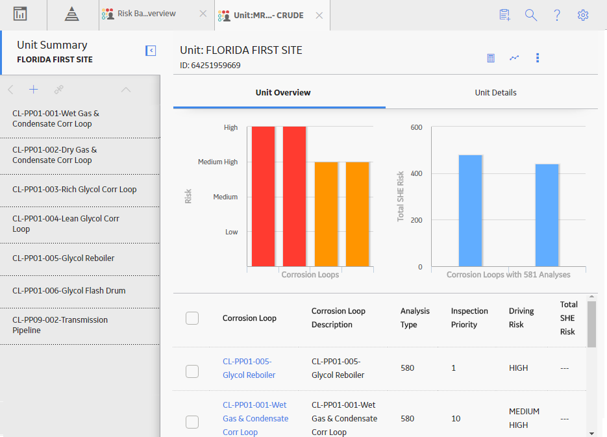
Task: Close the Unit:MR...- CRUDE tab
Action: [x=319, y=16]
